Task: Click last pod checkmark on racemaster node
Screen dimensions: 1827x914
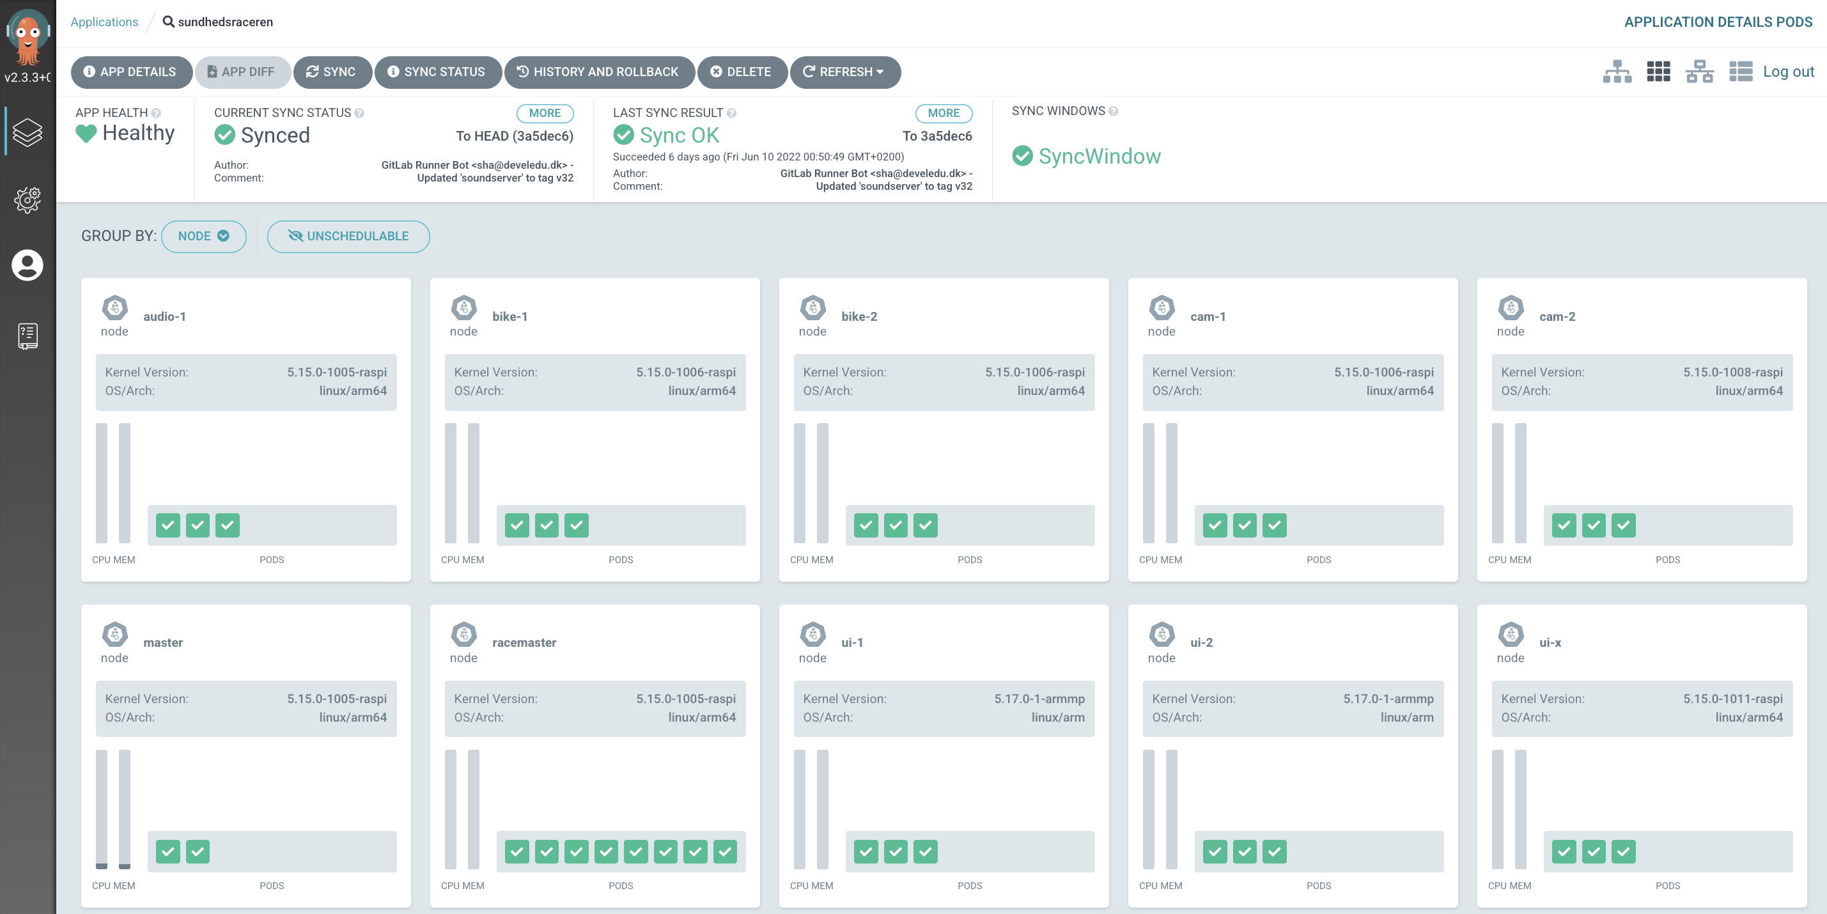Action: 725,851
